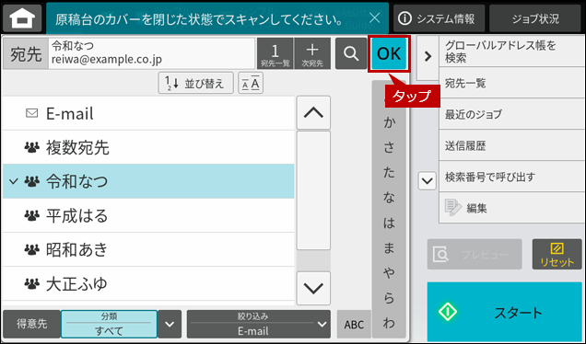Select the 複数宛先 group entry
Viewport: 586px width, 344px height.
148,147
